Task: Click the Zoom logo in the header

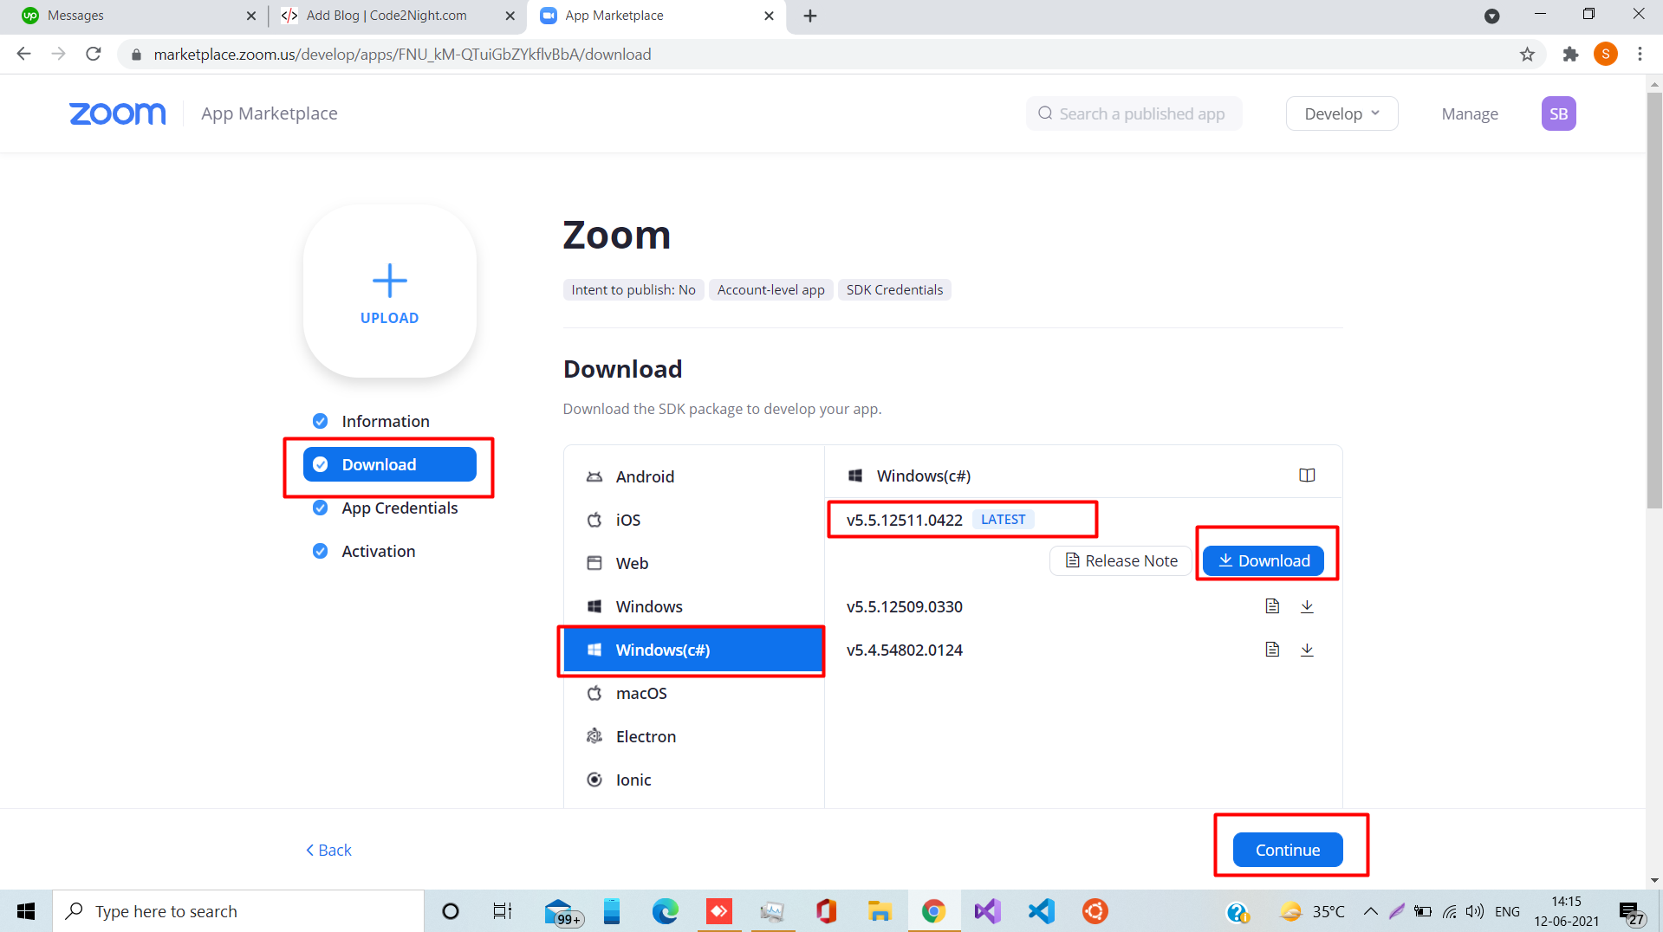Action: [x=117, y=113]
